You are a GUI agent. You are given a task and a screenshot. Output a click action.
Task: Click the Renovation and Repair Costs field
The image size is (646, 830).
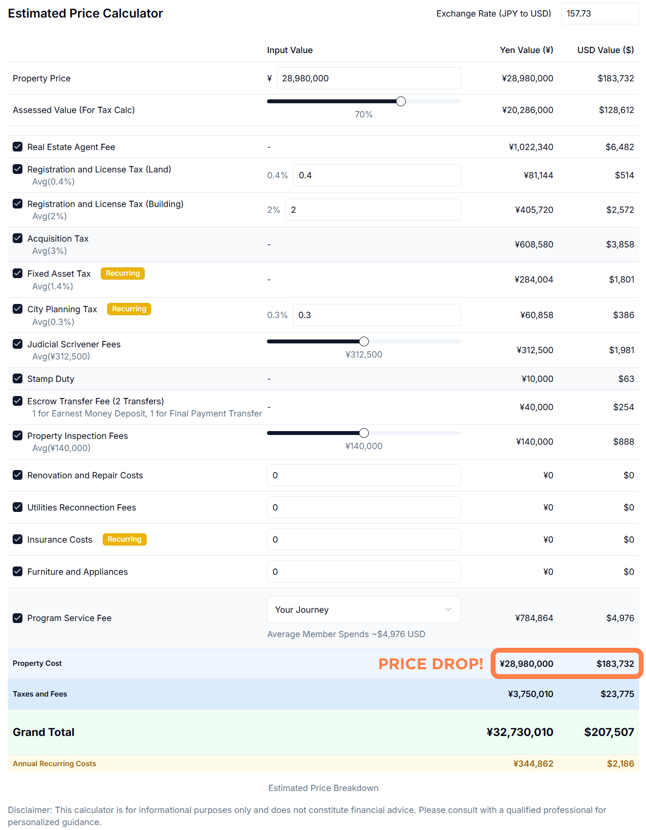click(x=363, y=475)
